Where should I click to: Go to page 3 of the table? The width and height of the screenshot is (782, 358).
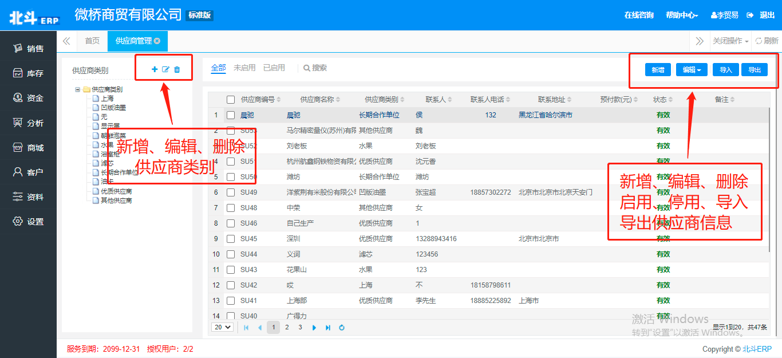click(x=301, y=327)
